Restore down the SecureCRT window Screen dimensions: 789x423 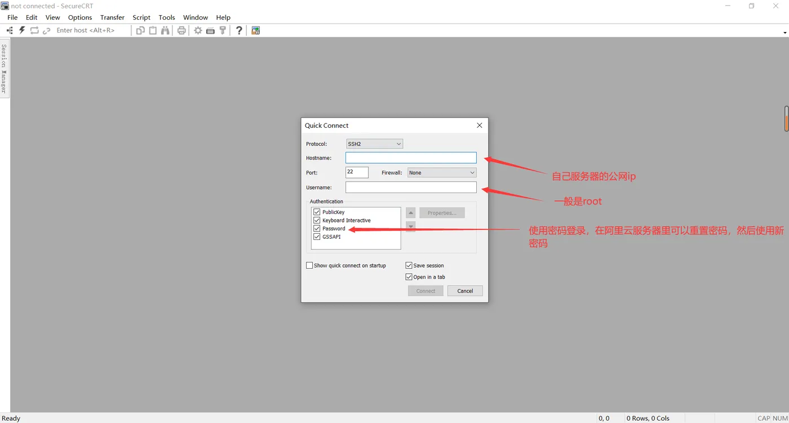[751, 6]
